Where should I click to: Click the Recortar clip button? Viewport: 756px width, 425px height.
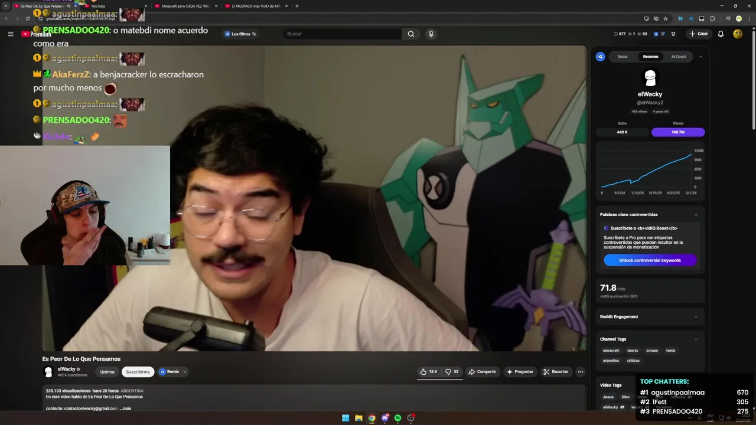point(556,372)
